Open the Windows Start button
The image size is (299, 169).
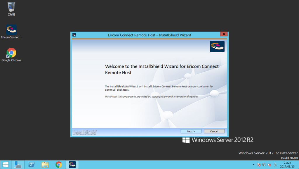5,165
